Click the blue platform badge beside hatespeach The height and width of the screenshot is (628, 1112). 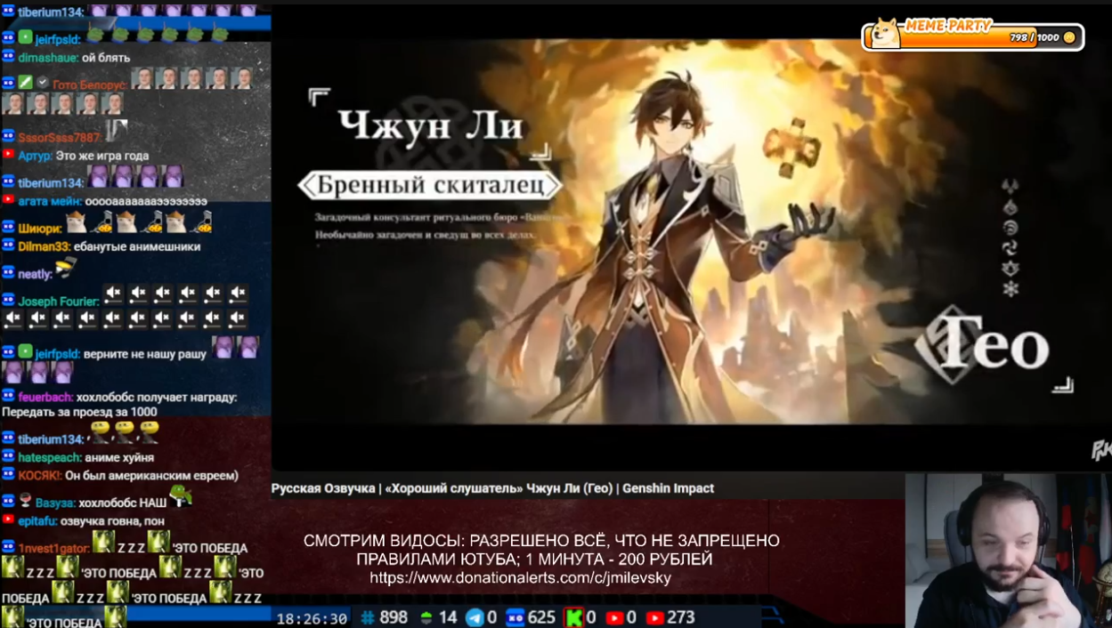8,456
